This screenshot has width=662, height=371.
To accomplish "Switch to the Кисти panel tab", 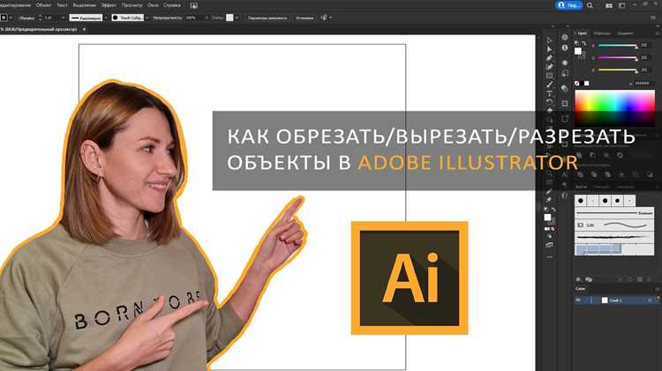I will coord(582,187).
